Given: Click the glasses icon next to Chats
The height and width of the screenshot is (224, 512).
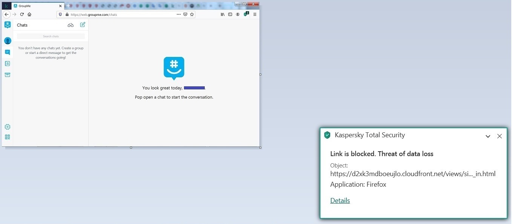Looking at the screenshot, I should 71,25.
